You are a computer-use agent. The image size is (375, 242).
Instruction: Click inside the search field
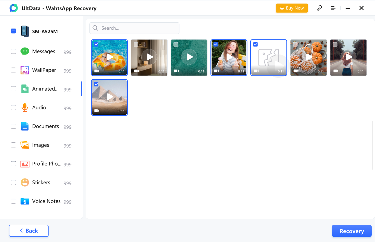(134, 28)
